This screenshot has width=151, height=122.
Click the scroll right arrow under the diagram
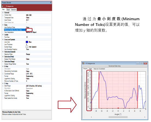click(x=145, y=117)
